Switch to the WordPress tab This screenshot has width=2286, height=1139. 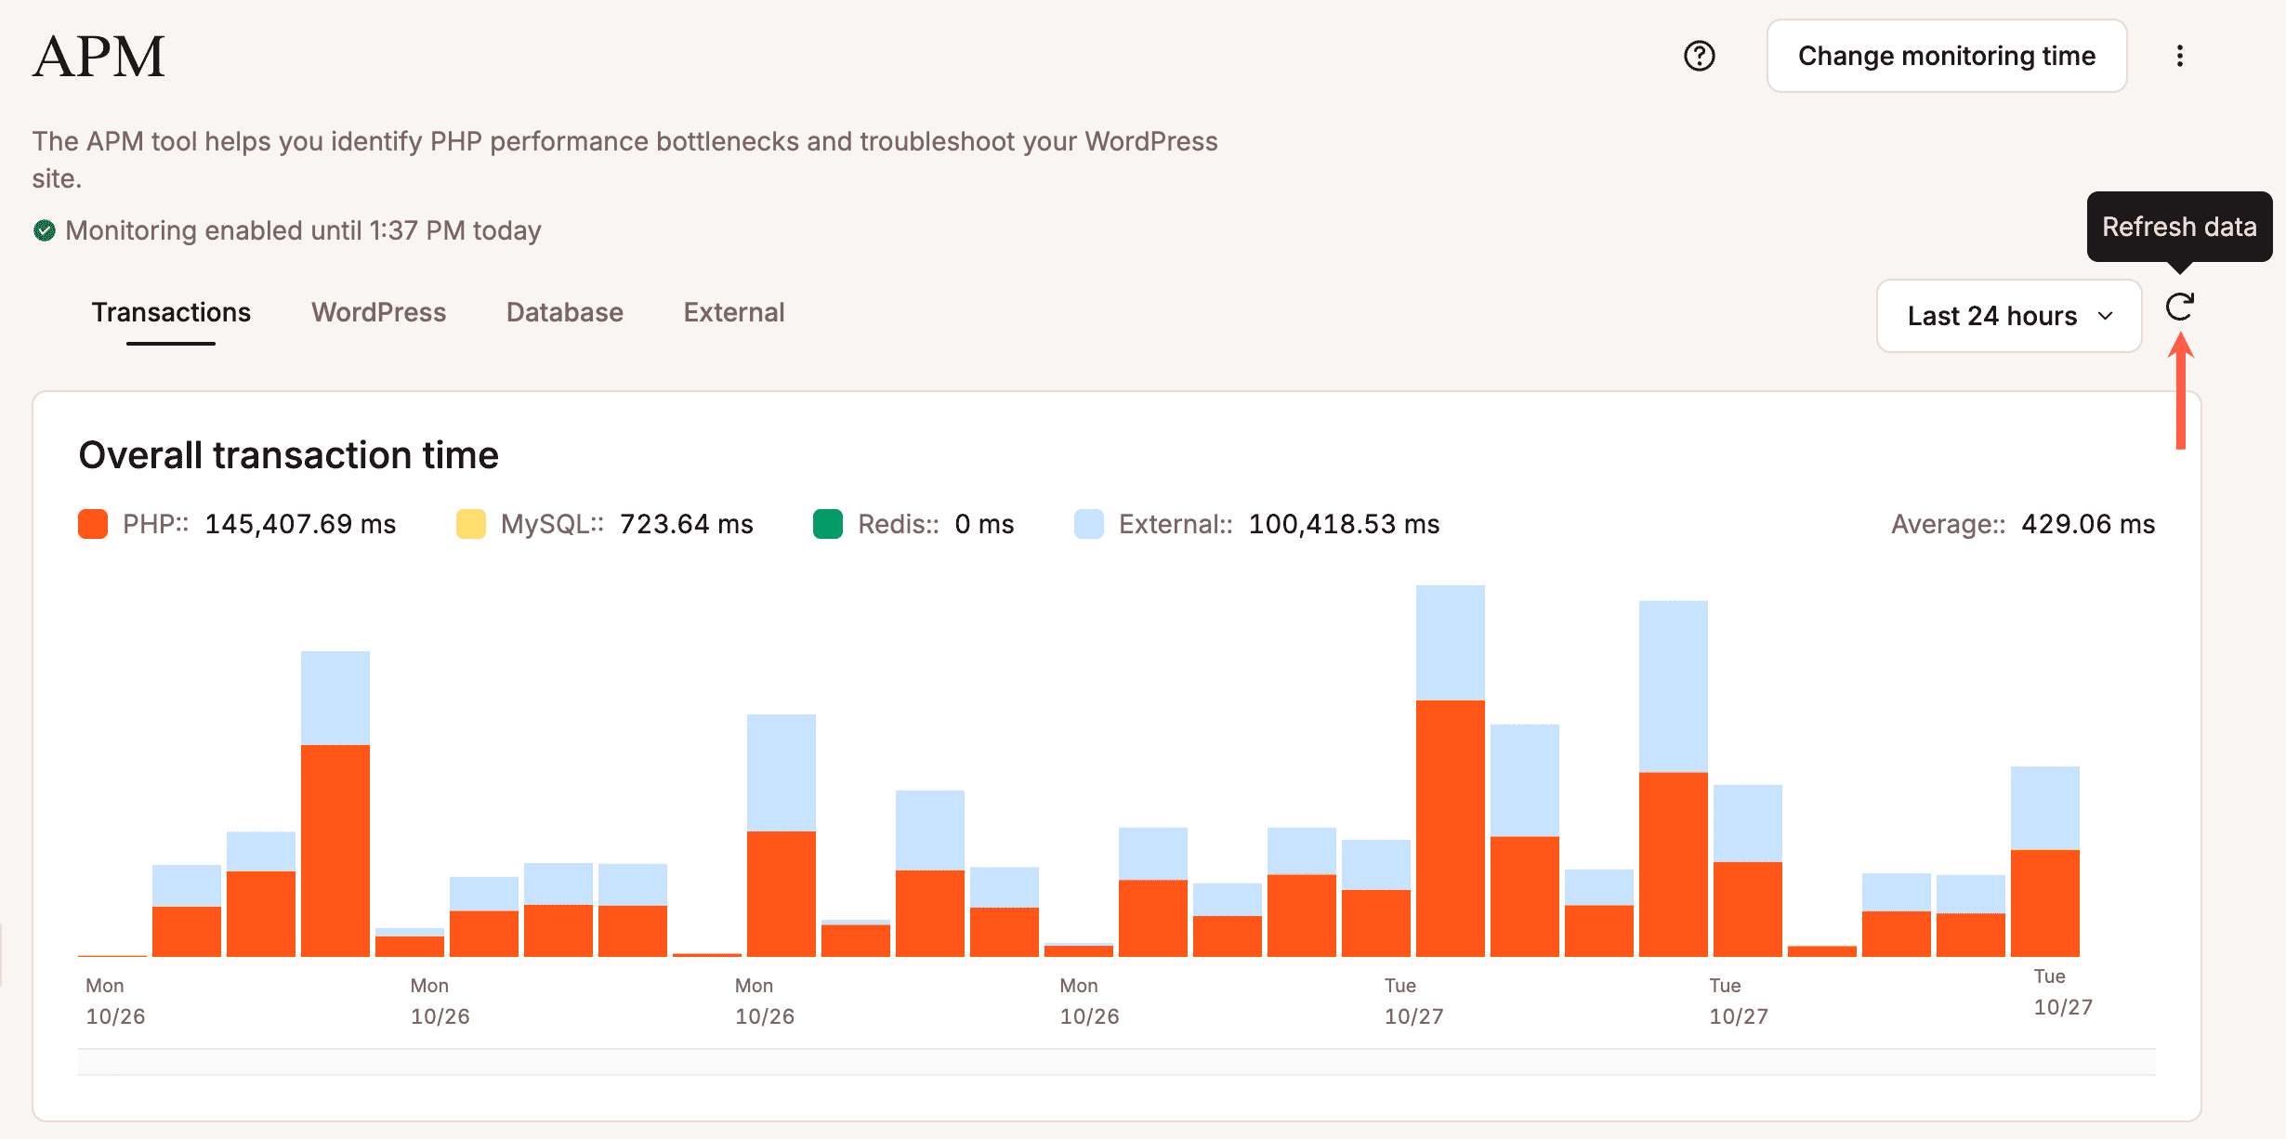click(378, 312)
